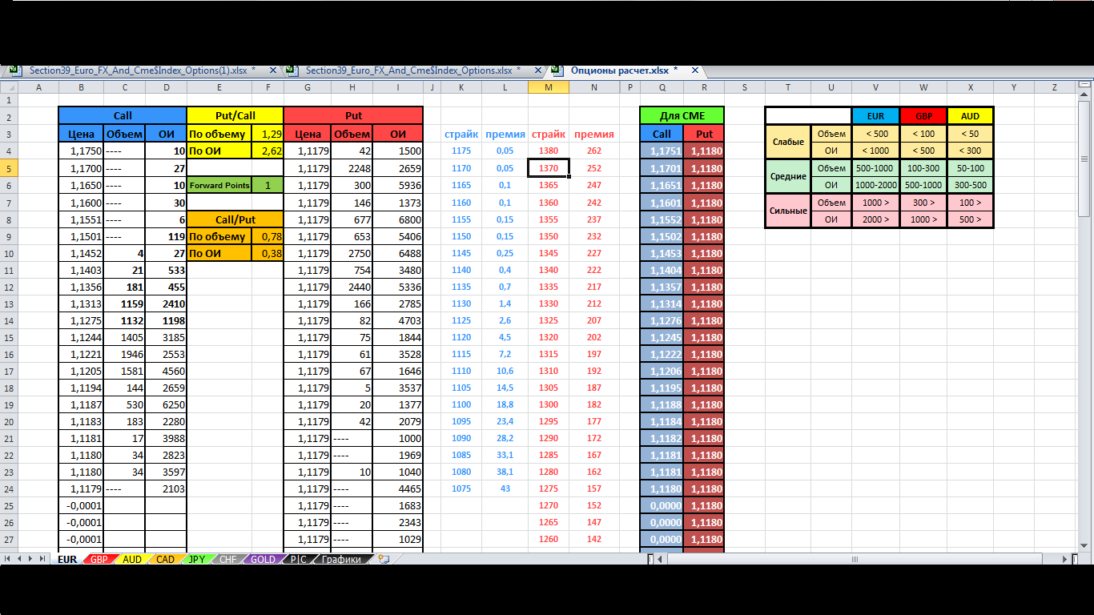Select EUR threshold cell 500-1000
1094x615 pixels.
coord(875,168)
